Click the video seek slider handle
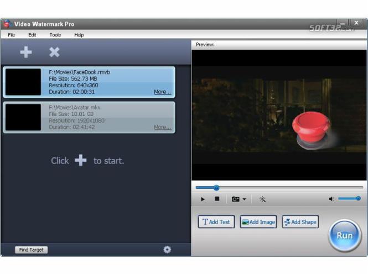The height and width of the screenshot is (275, 368). (x=216, y=188)
